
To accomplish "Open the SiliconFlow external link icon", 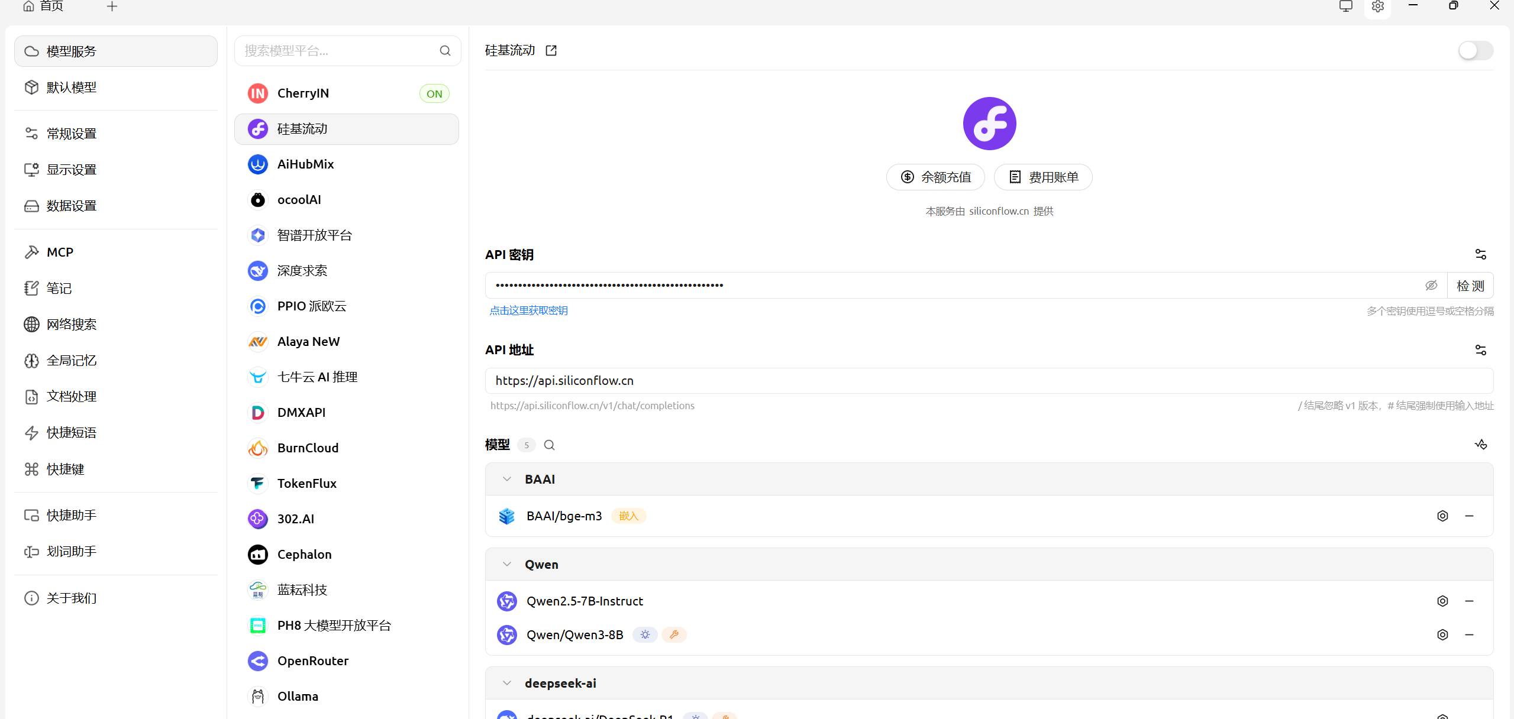I will [x=551, y=51].
